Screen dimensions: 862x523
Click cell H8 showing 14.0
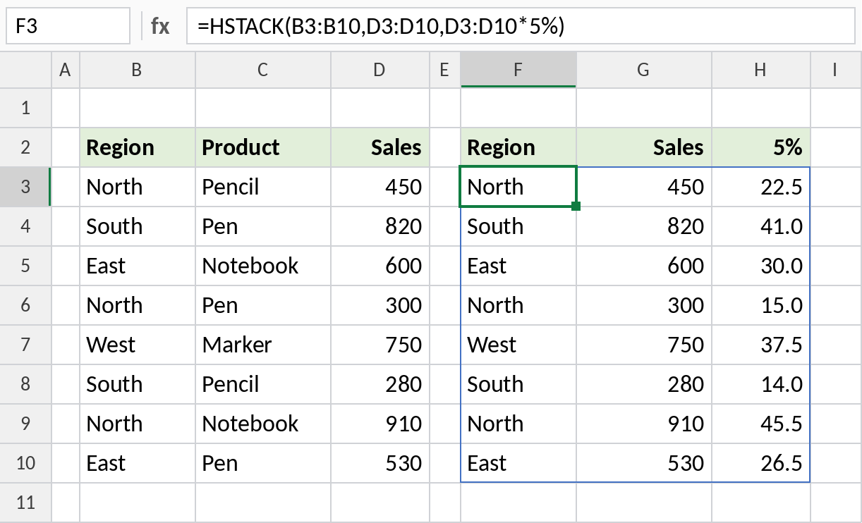pos(761,384)
